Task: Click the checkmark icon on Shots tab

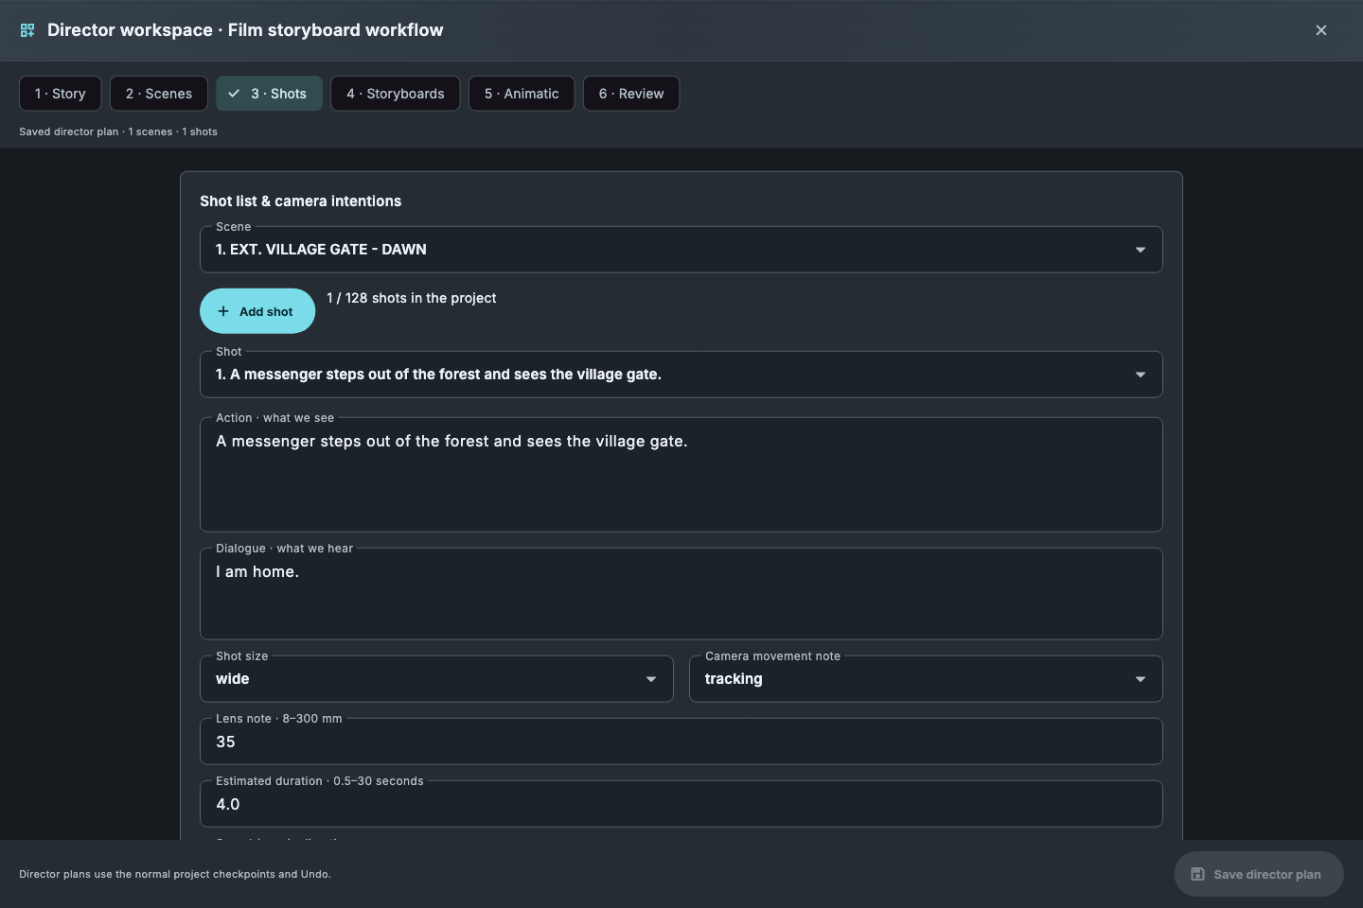Action: click(x=234, y=94)
